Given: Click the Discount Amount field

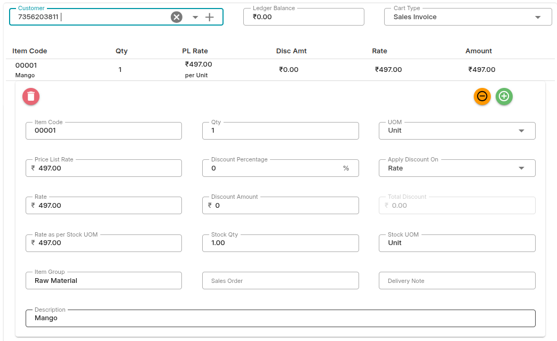Looking at the screenshot, I should (281, 206).
